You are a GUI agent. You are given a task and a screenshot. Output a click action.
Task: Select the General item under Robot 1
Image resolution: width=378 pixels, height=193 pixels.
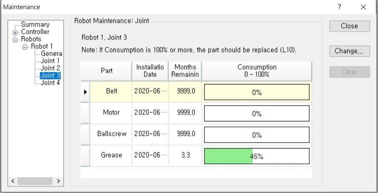tap(51, 54)
